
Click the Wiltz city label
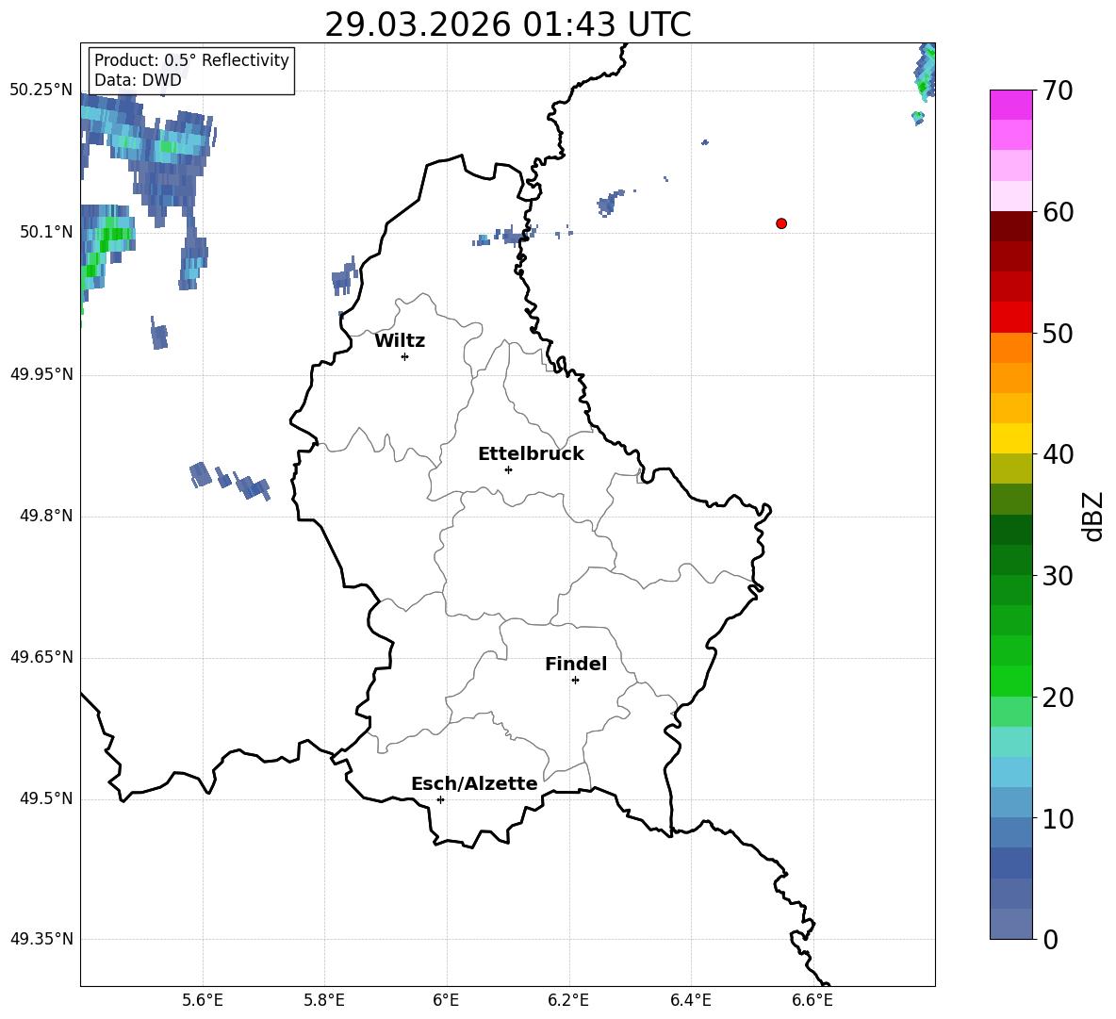pyautogui.click(x=400, y=341)
